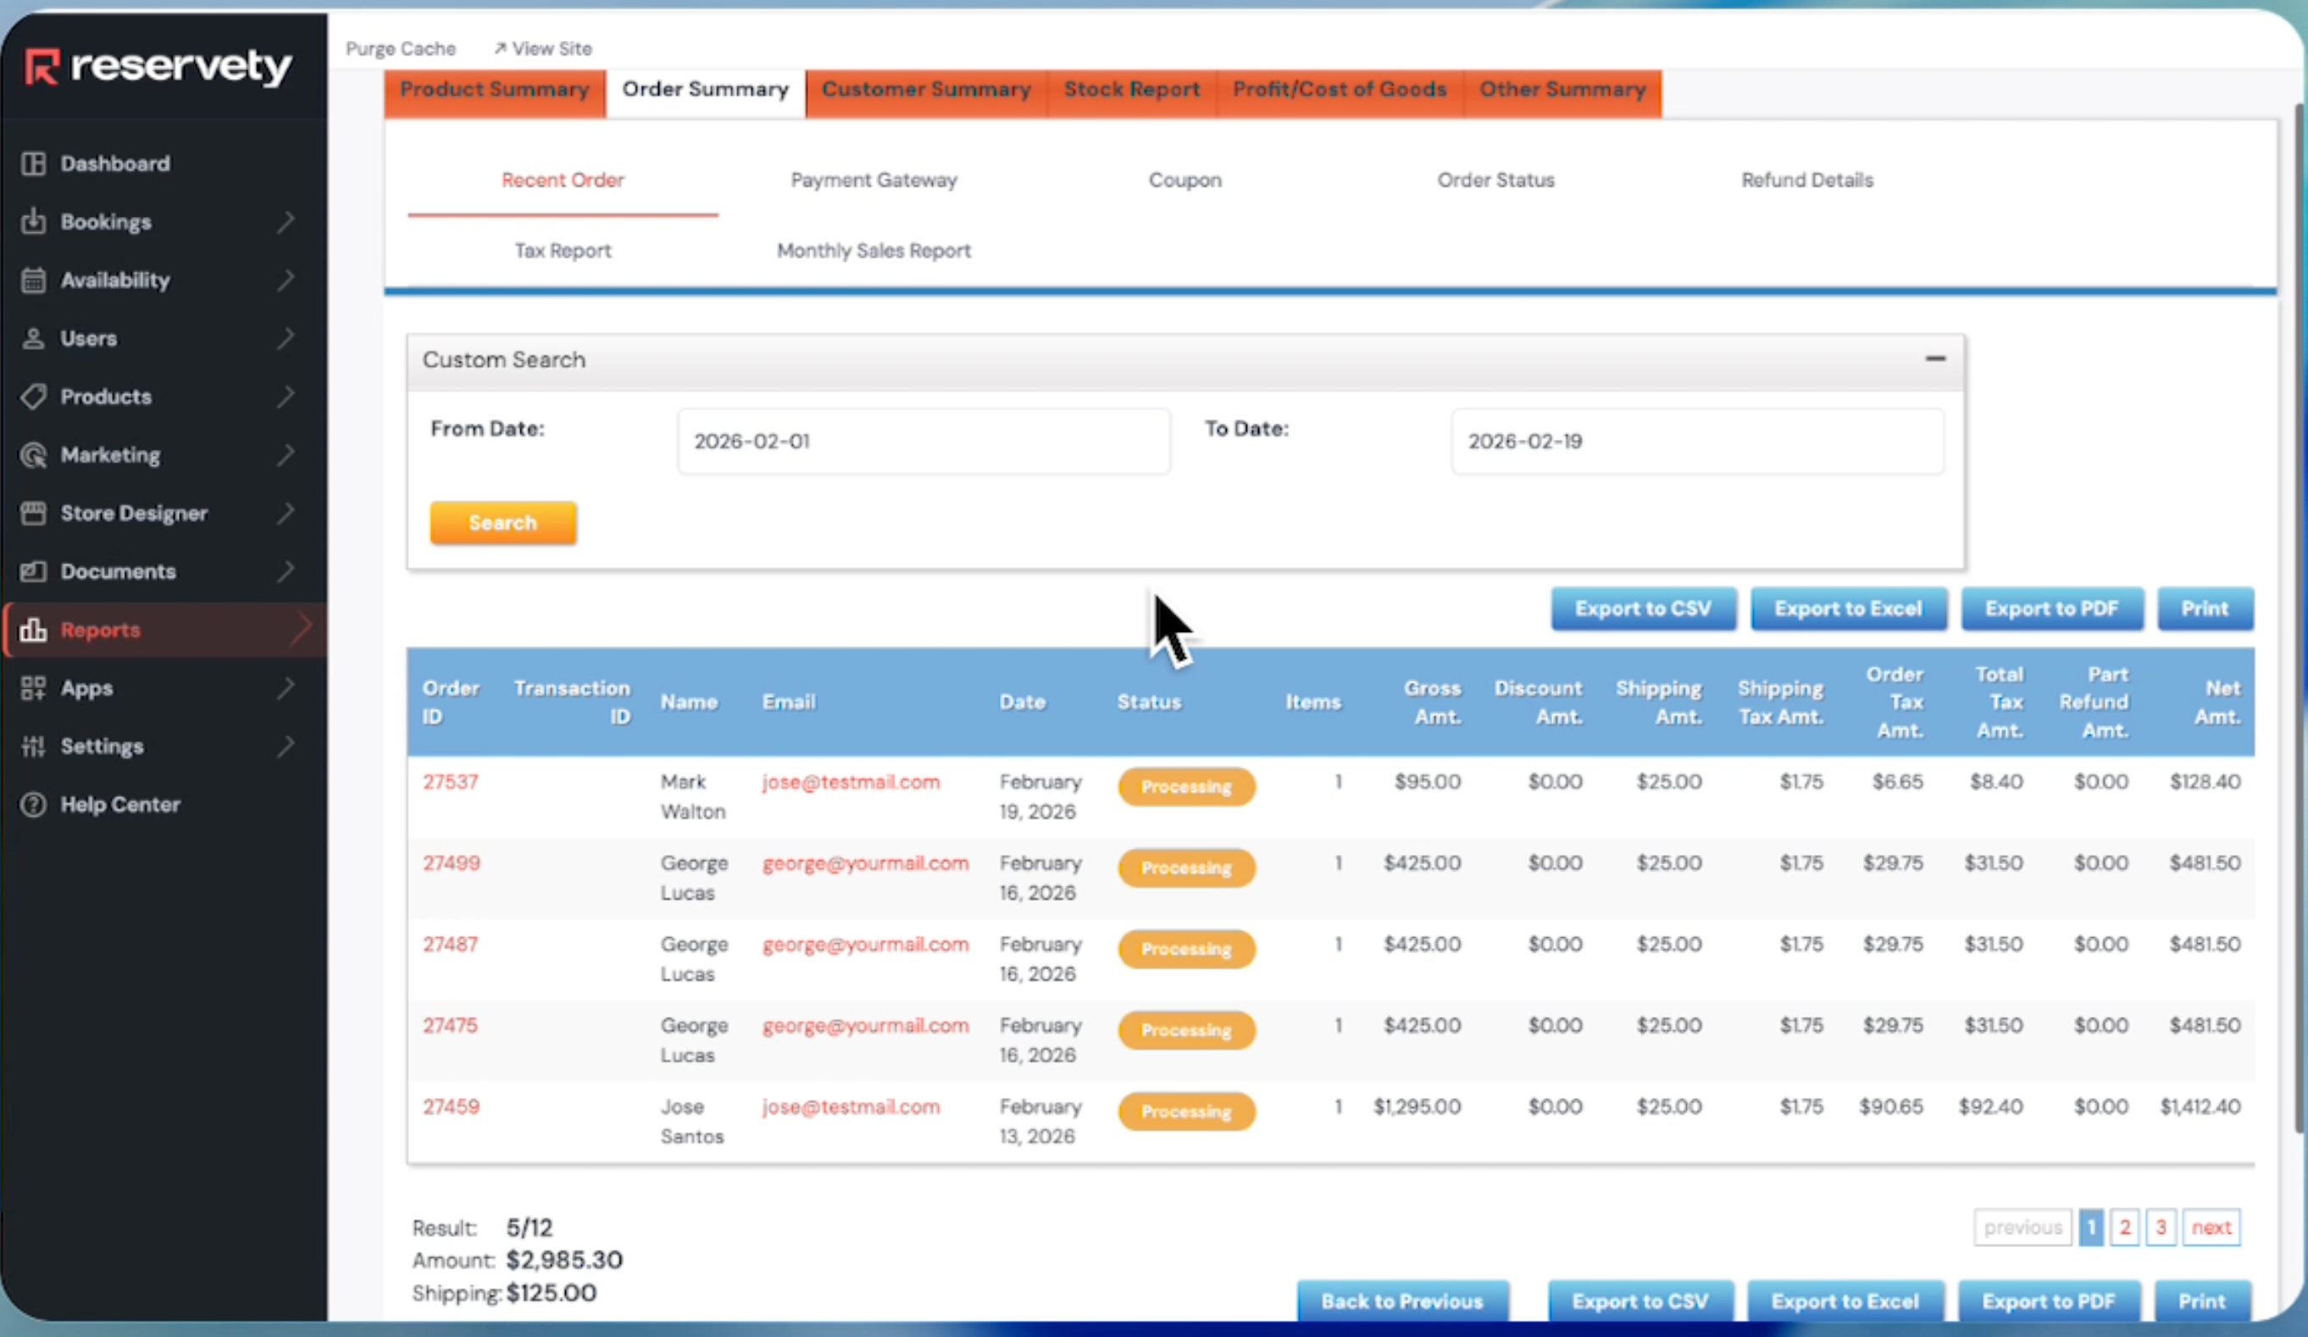
Task: Select the Availability calendar icon
Action: pyautogui.click(x=34, y=280)
